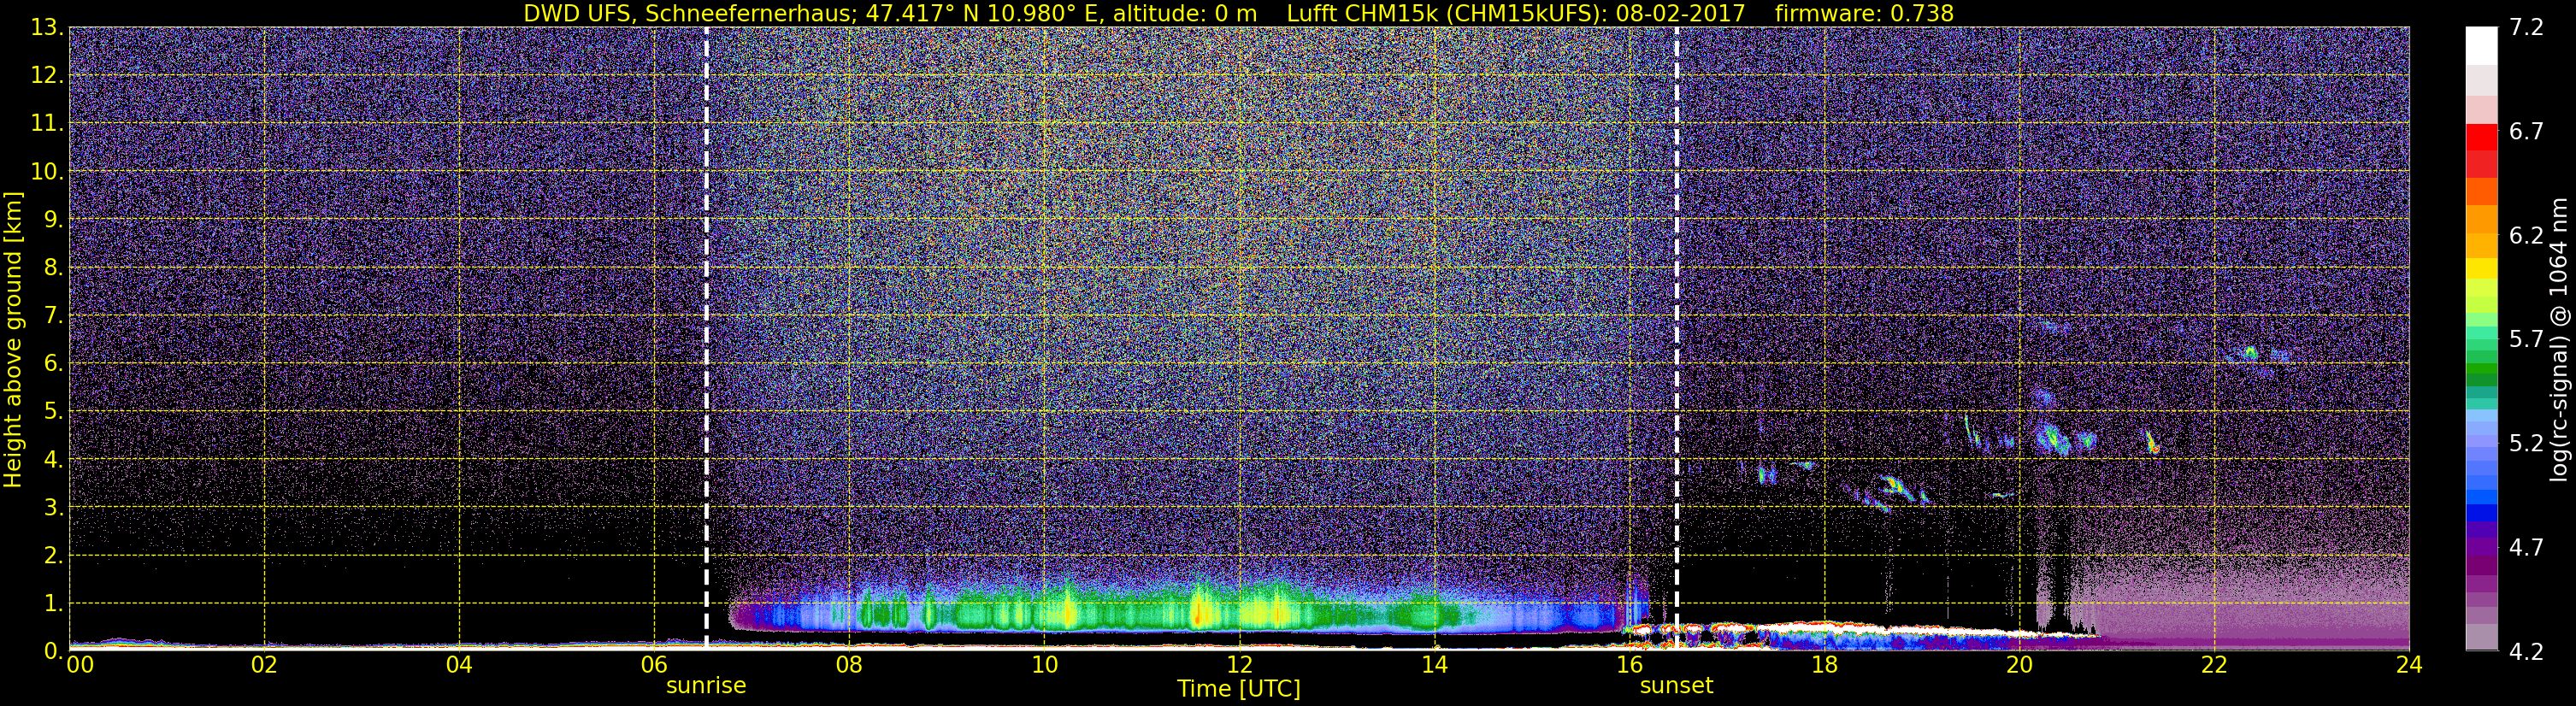
Task: Click the '7.2' colorbar tick label
Action: [2526, 28]
